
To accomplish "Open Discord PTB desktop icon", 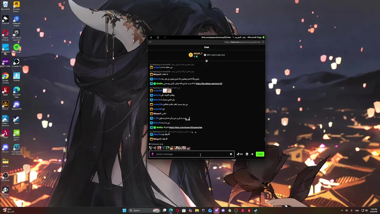I will click(x=16, y=106).
